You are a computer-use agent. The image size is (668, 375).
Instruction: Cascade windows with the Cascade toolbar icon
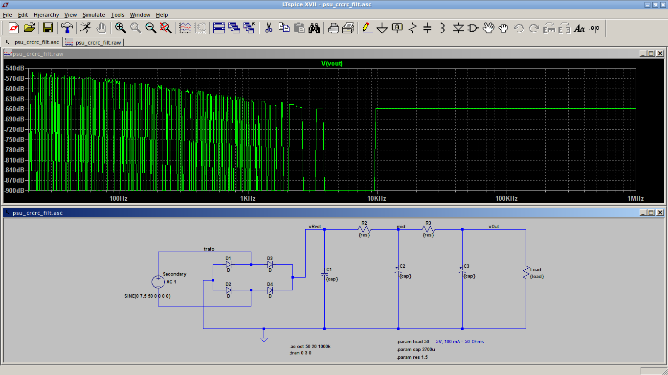point(234,28)
